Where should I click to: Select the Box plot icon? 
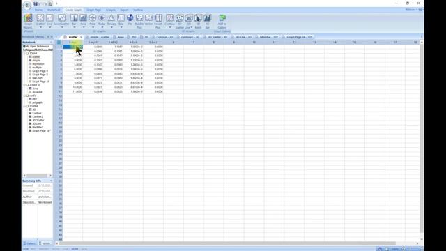tap(121, 18)
